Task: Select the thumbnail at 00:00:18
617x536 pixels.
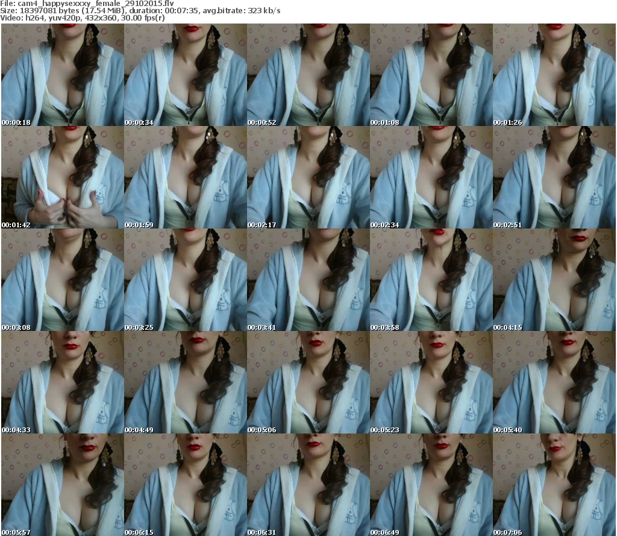Action: pyautogui.click(x=63, y=75)
